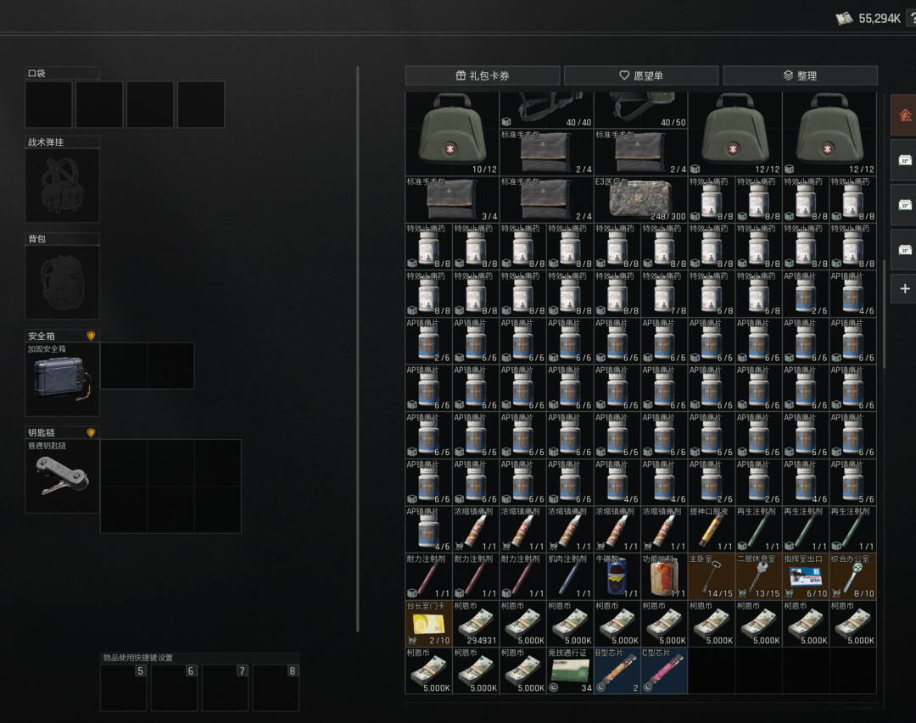Select the backpack showing 40/50 capacity
Screen dimensions: 916x723
[x=641, y=110]
